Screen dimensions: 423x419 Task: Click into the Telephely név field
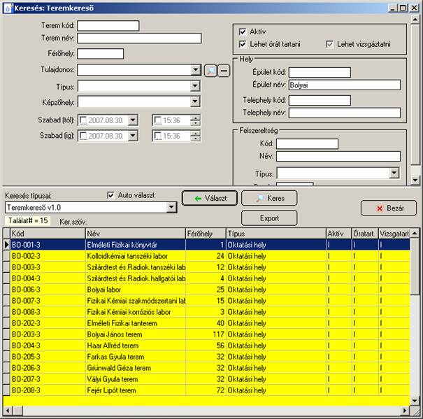[345, 113]
